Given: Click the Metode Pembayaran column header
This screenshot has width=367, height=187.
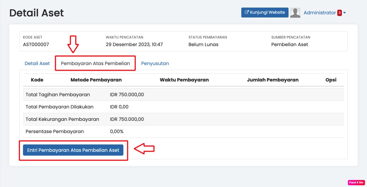Looking at the screenshot, I should [96, 80].
